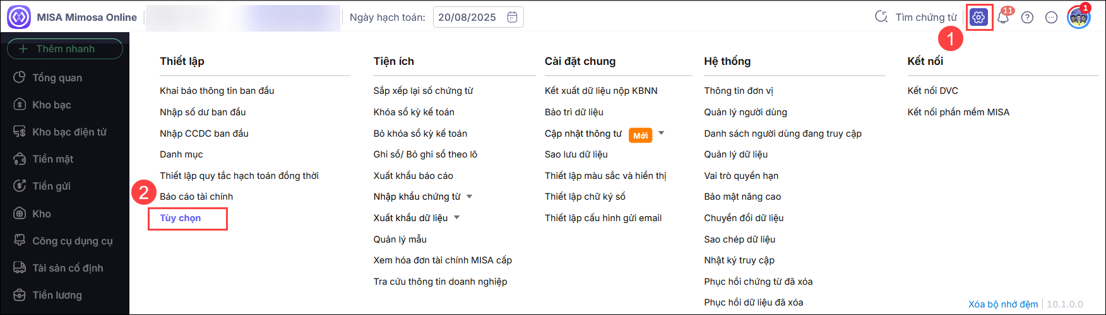Expand Cập nhật thông tư dropdown arrow
The width and height of the screenshot is (1106, 315).
(662, 133)
